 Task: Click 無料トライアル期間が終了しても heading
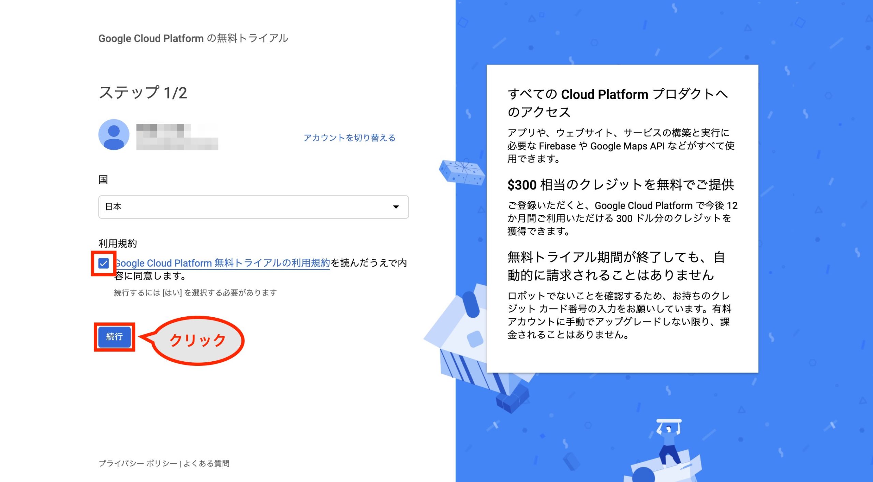[x=616, y=266]
